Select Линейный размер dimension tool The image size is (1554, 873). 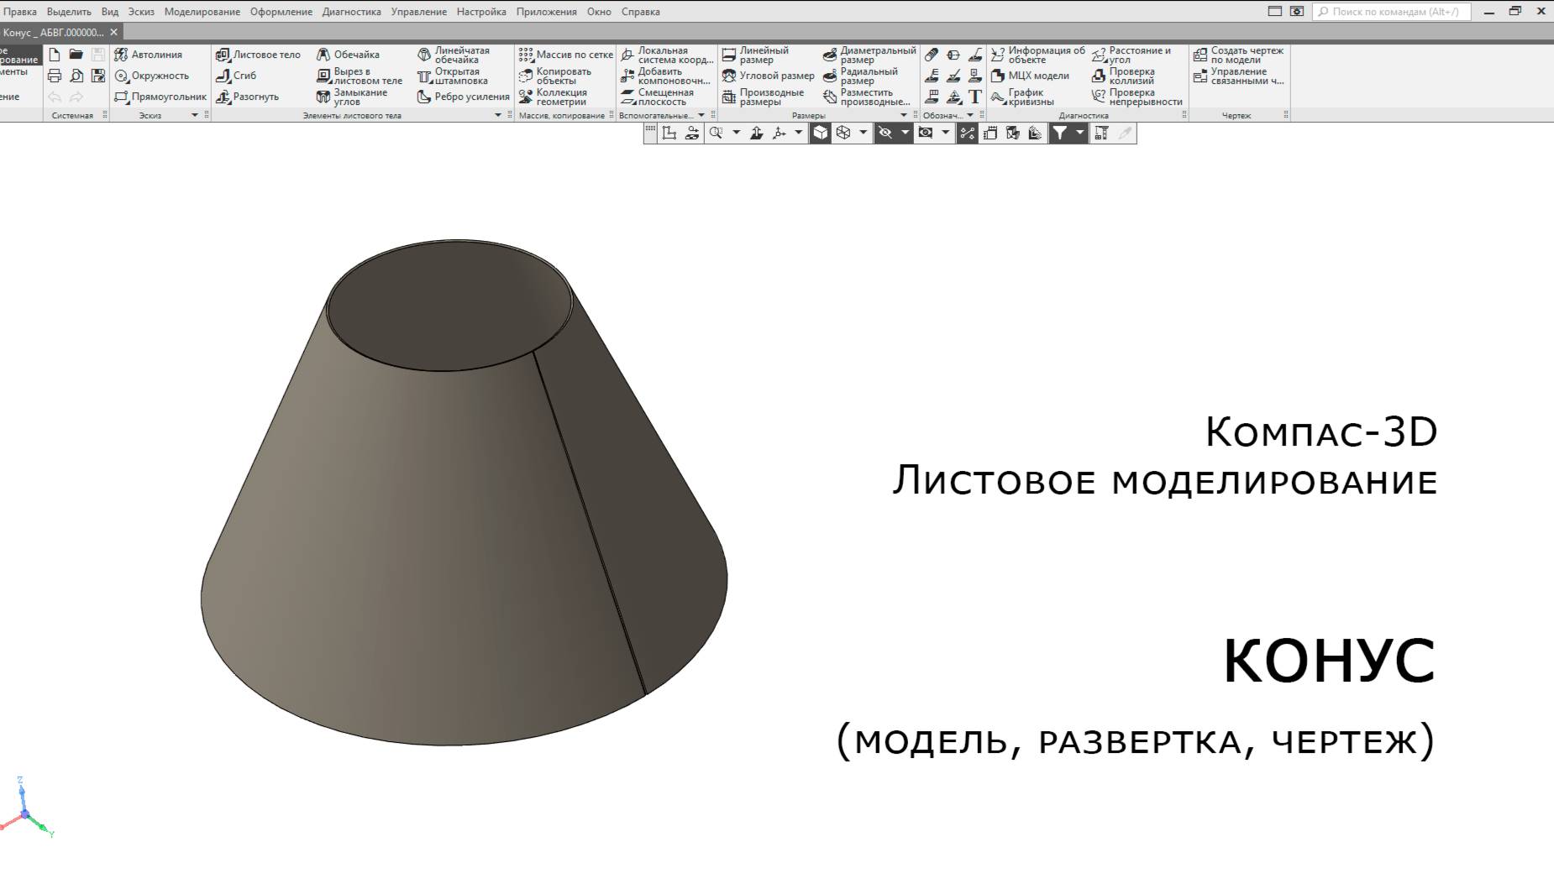coord(755,55)
